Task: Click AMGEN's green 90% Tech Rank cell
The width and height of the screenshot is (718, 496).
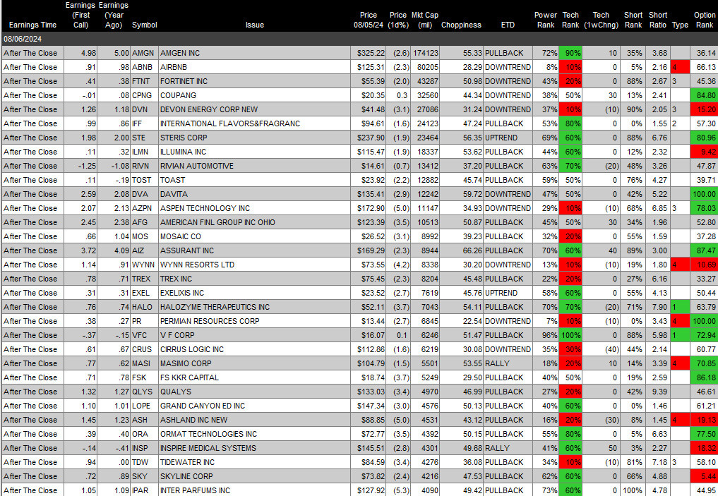Action: (x=570, y=53)
